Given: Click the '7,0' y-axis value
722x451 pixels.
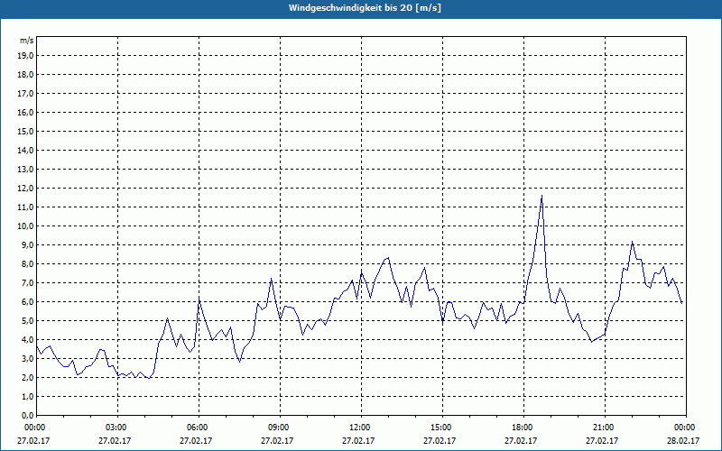Looking at the screenshot, I should 27,282.
